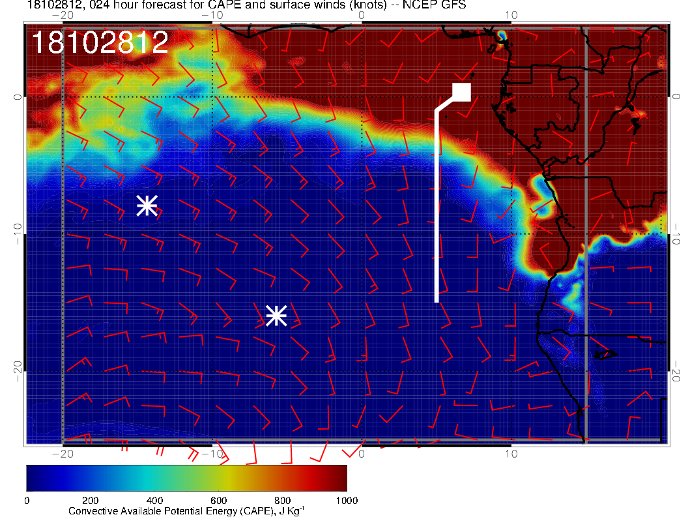Click the colorbar label '1000'

click(347, 501)
